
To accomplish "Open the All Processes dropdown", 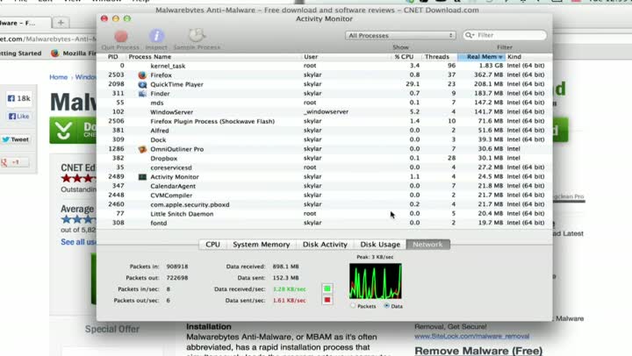I will point(400,35).
